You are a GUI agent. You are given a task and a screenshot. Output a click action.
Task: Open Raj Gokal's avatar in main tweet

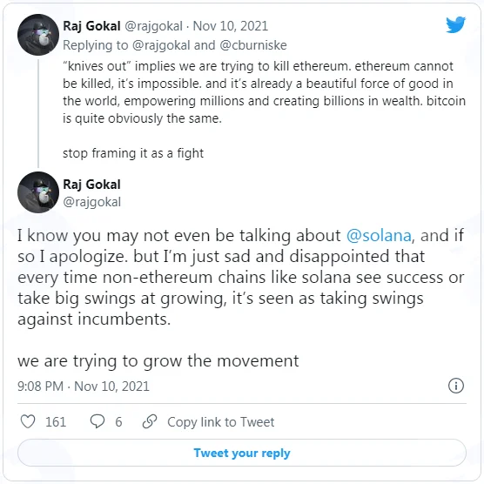38,192
